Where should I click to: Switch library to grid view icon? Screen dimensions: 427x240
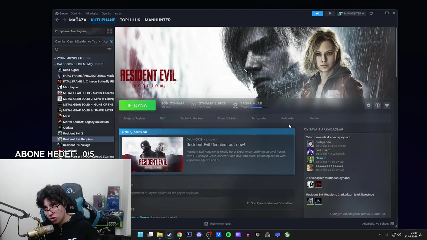click(109, 31)
